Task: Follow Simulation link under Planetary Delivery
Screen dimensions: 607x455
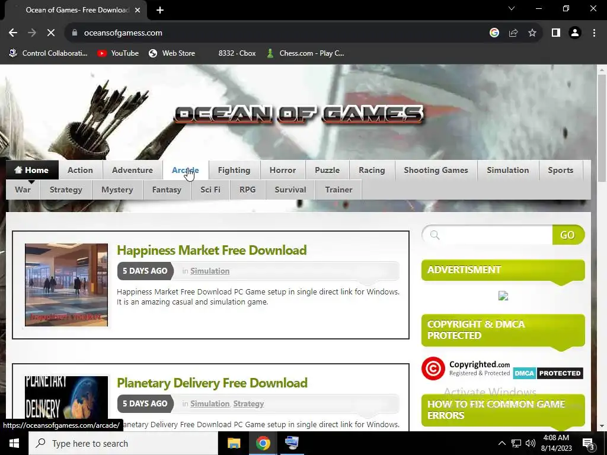Action: pyautogui.click(x=210, y=403)
